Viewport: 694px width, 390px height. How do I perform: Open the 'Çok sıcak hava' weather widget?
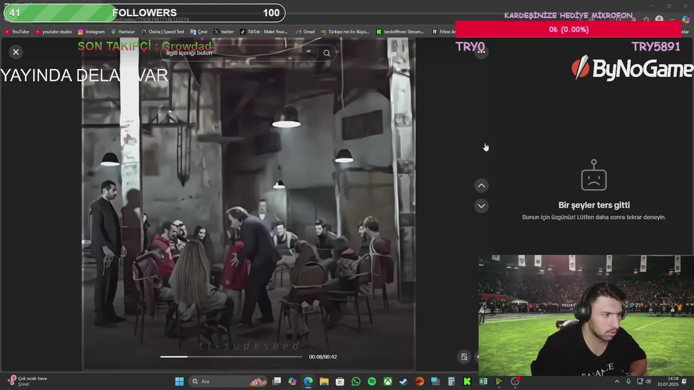[x=27, y=381]
